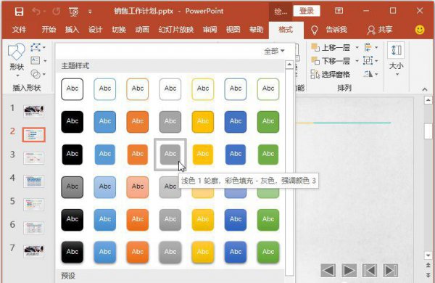Click the go-to-end action button on slide
The height and width of the screenshot is (283, 435).
point(390,270)
